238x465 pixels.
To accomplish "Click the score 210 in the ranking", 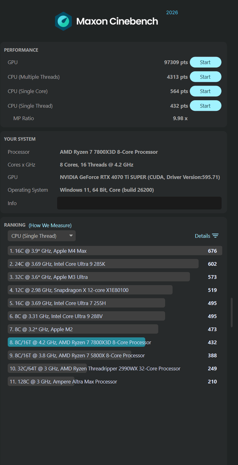I will pyautogui.click(x=212, y=381).
